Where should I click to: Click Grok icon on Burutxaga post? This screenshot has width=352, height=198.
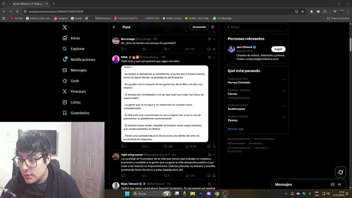tap(209, 39)
